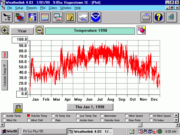
Task: Click the horizontal scrollbar thumb
Action: [140, 125]
